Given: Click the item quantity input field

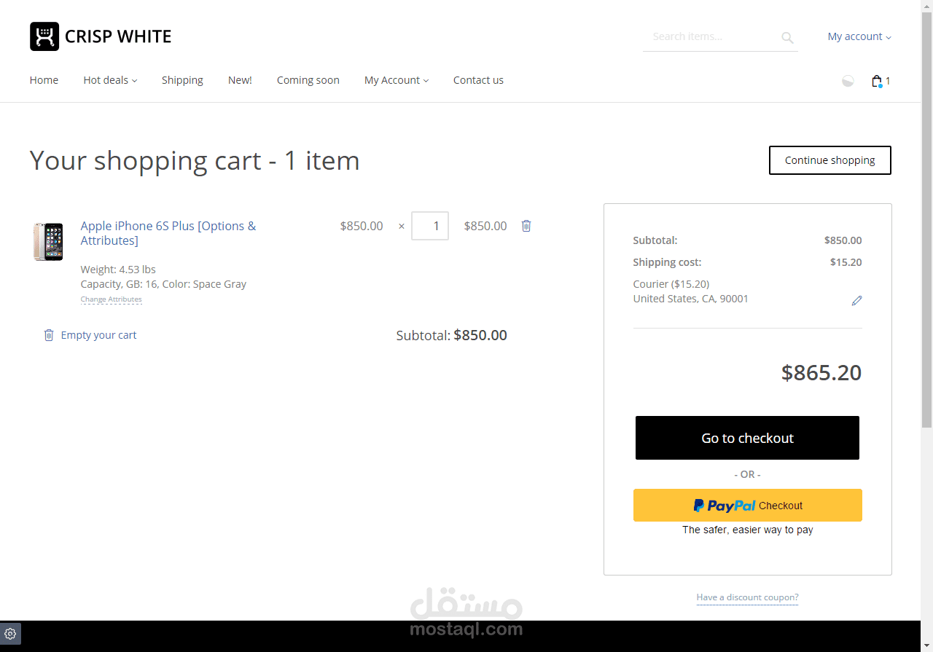Looking at the screenshot, I should tap(430, 226).
